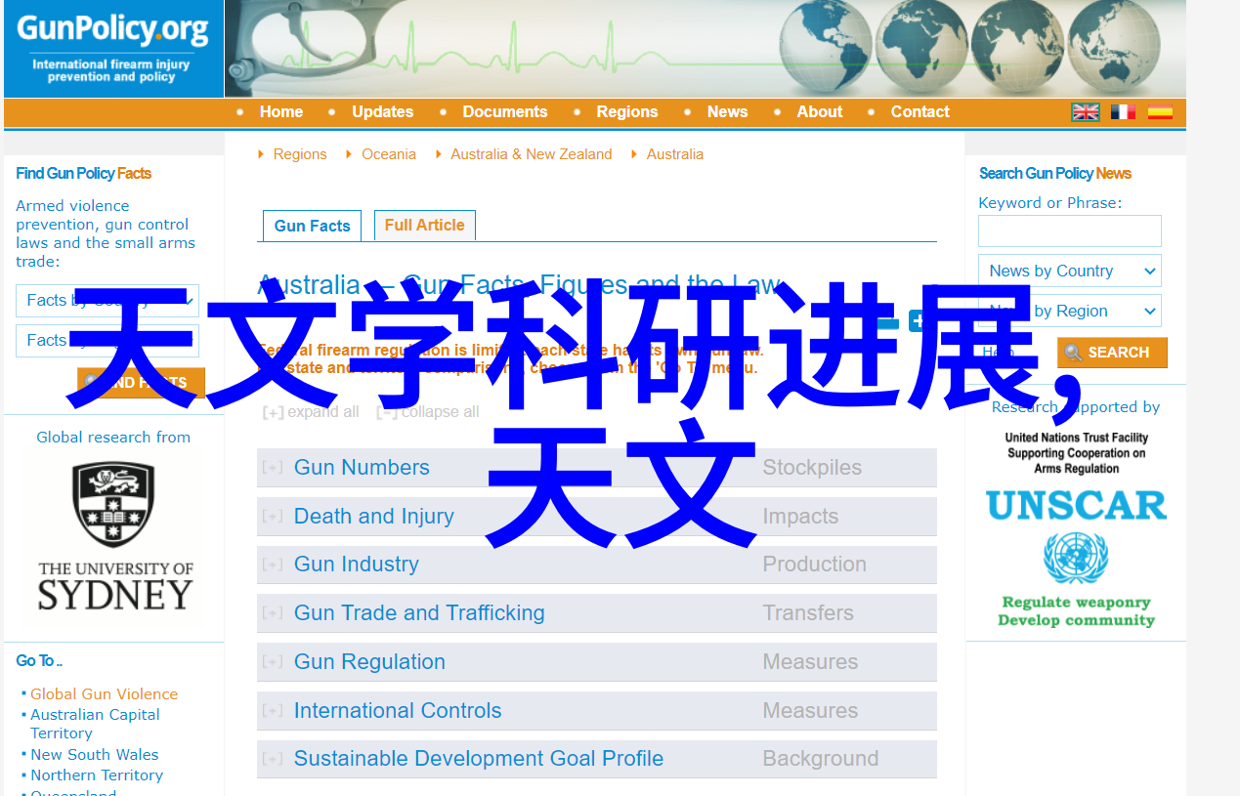Click the expand icon beside Gun Numbers

click(273, 468)
